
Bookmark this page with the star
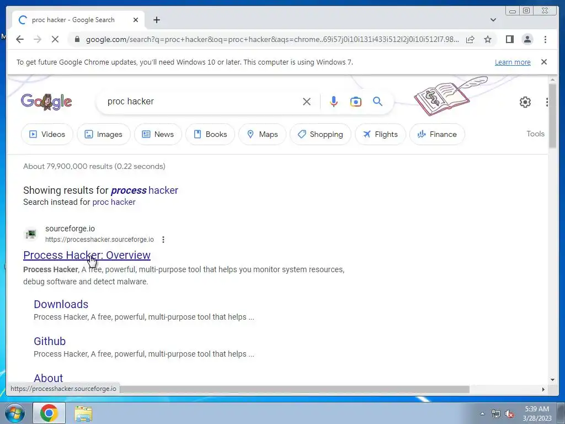coord(488,39)
